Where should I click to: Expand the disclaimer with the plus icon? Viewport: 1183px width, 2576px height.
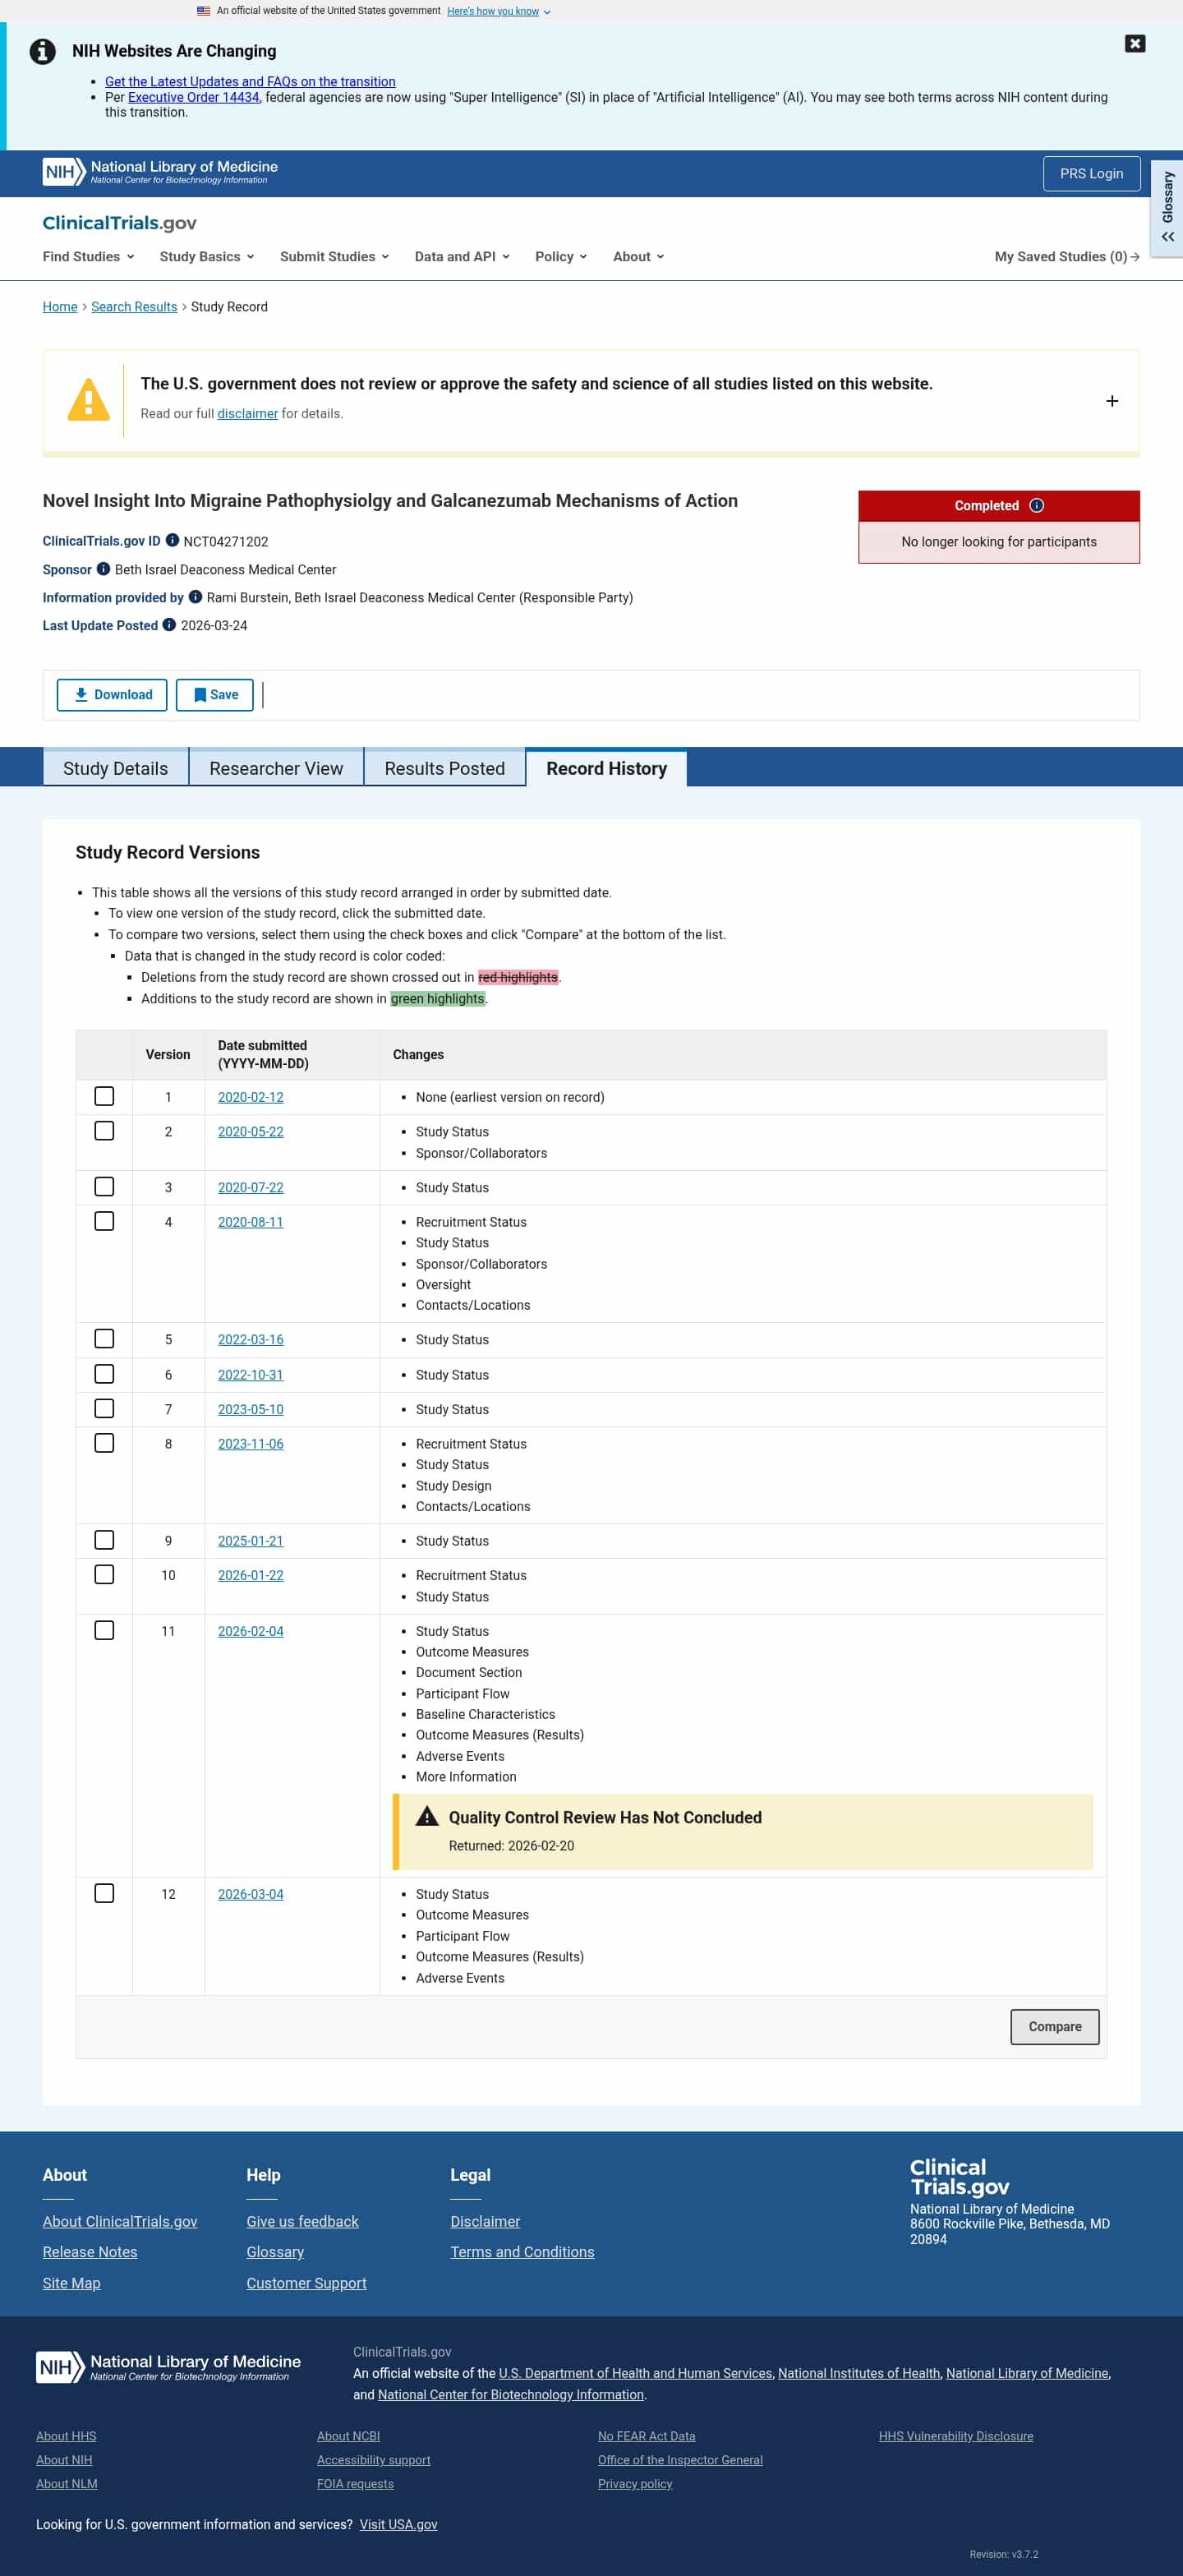(1111, 401)
